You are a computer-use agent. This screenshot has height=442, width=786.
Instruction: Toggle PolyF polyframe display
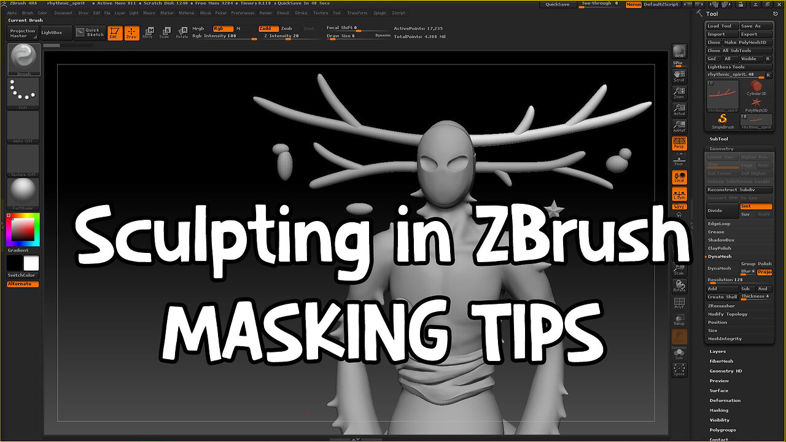pyautogui.click(x=679, y=303)
